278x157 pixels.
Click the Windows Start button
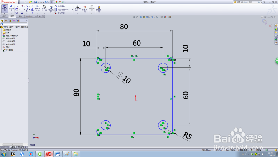coord(4,154)
